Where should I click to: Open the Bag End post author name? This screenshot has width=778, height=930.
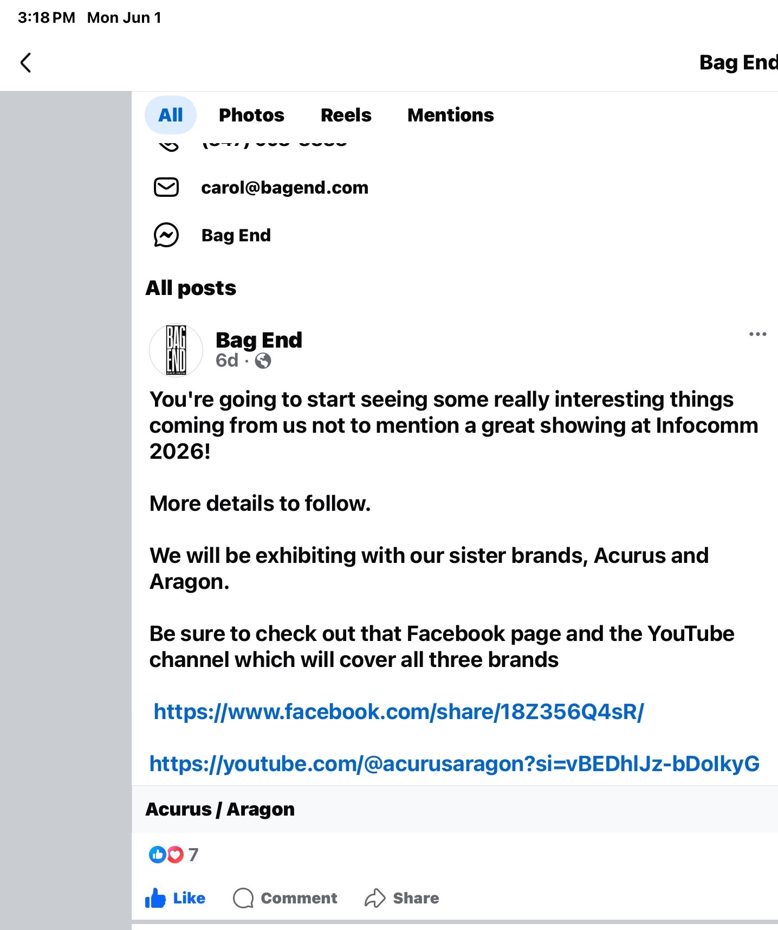259,340
